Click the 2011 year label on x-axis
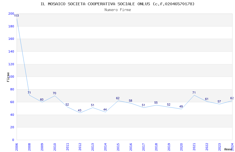Screen dimensions: 235x152 pos(67,147)
